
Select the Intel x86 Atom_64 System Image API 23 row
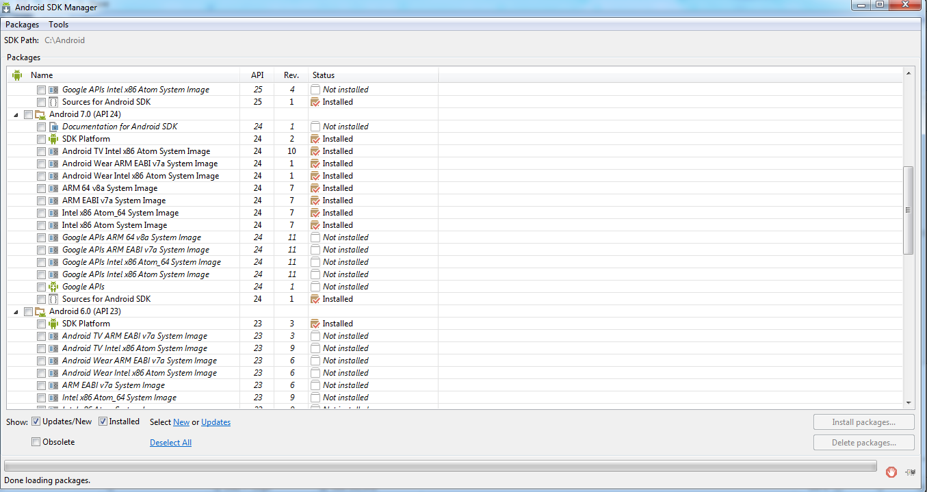(455, 398)
